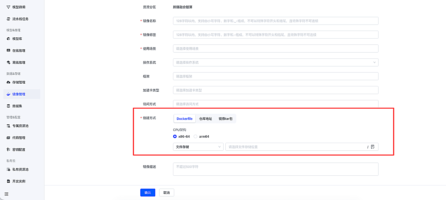Select the arm64 CPU architecture radio
The width and height of the screenshot is (446, 200).
195,136
